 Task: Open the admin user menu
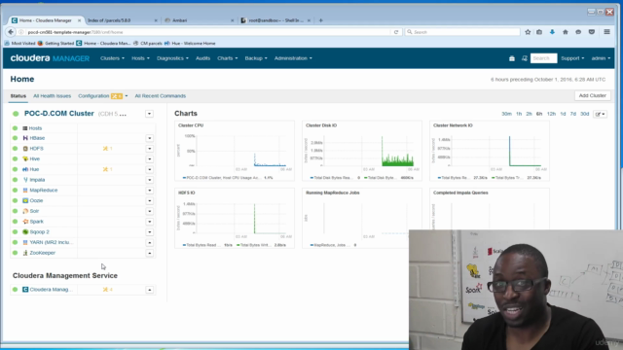pos(601,58)
